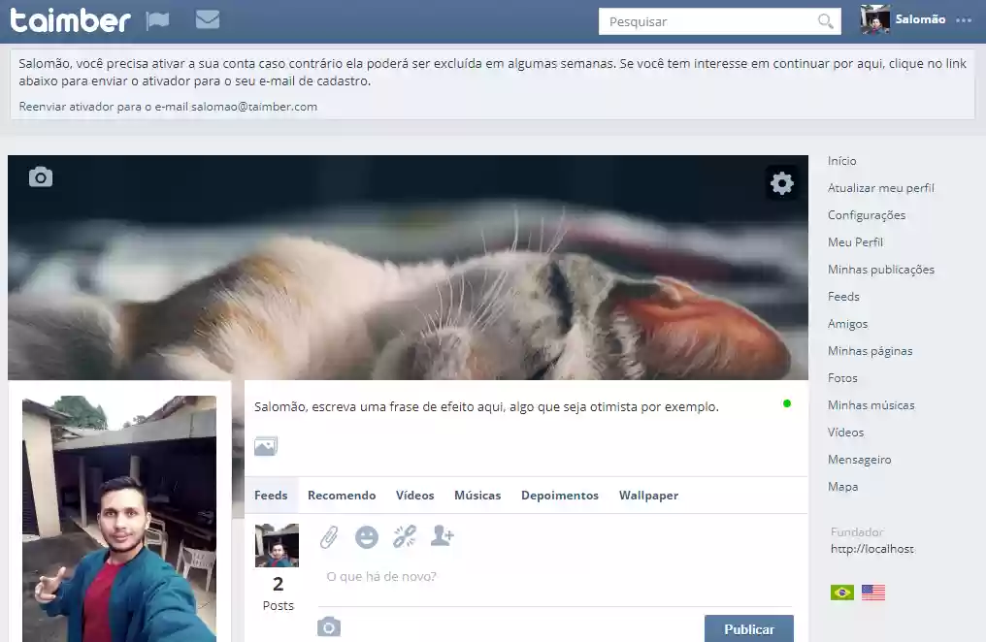Click the camera icon to change cover photo
This screenshot has width=986, height=642.
point(39,177)
